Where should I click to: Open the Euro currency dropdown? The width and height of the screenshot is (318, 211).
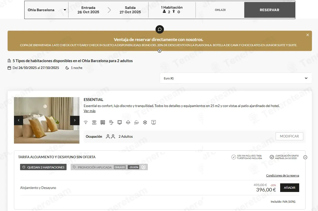tap(236, 78)
